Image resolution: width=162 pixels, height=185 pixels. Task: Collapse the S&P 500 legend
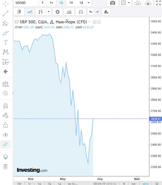tap(16, 22)
